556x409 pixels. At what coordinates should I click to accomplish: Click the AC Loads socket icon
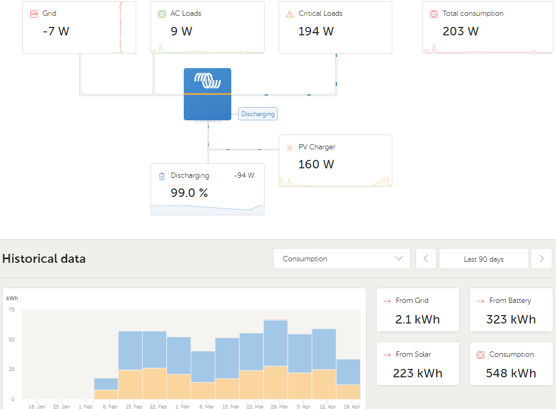162,14
